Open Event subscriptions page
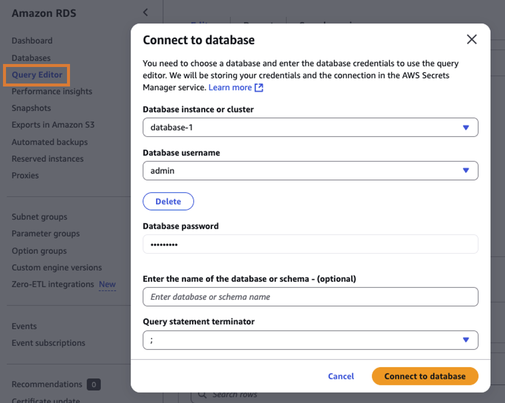Screen dimensions: 505x403 (x=48, y=343)
